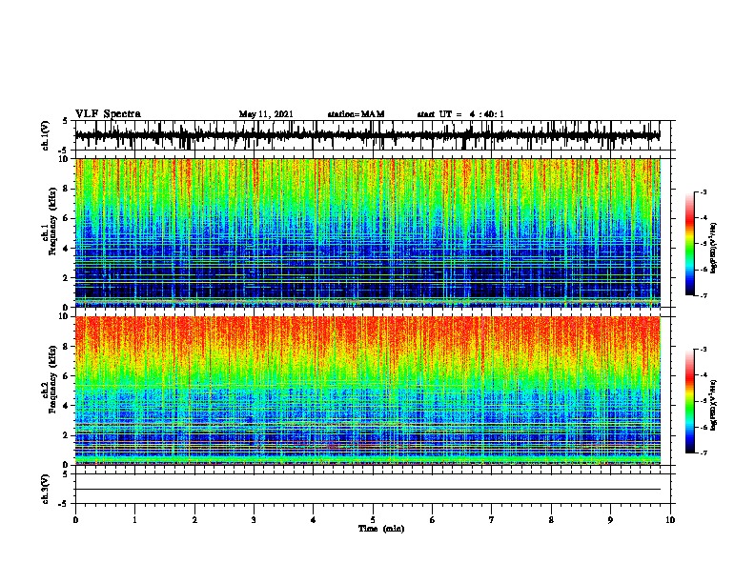Viewport: 755px width, 583px height.
Task: Click the 'ch.1 Frequency (kHz)' axis label
Action: point(50,221)
